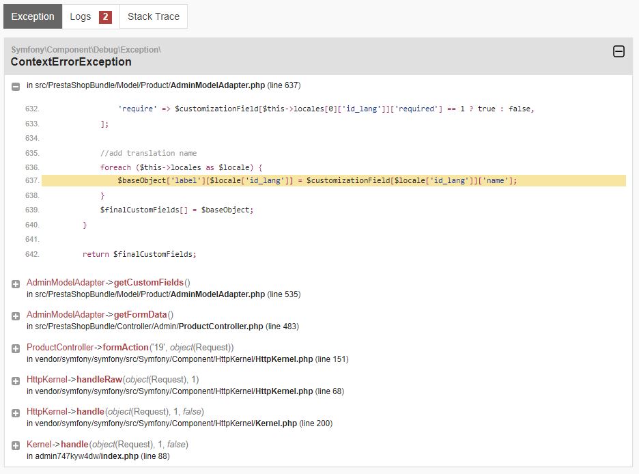Expand the getFormData() trace entry
Screen dimensions: 639x474
tap(16, 316)
